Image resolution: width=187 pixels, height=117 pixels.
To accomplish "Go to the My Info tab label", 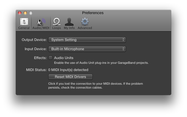I will [69, 28].
